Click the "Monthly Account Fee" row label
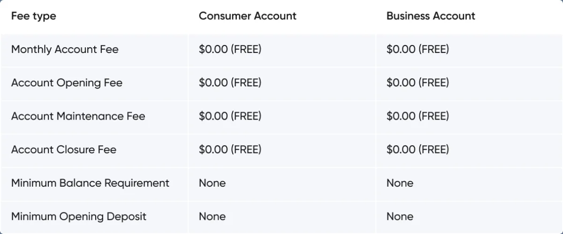Image resolution: width=563 pixels, height=234 pixels. pyautogui.click(x=65, y=49)
